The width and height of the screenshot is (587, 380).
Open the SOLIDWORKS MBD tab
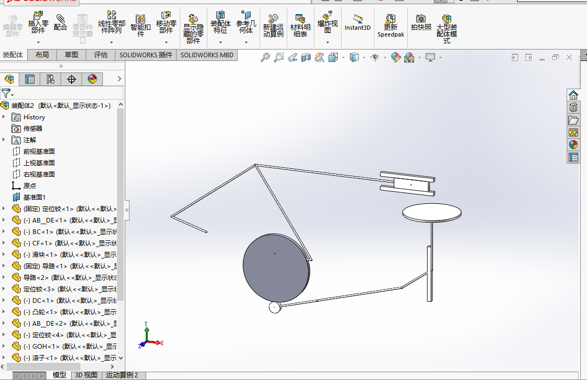tap(207, 55)
